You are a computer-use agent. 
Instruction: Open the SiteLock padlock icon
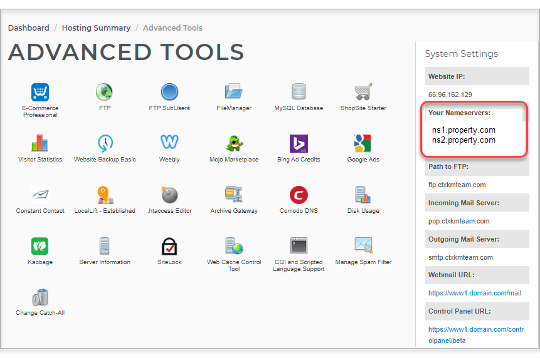(x=169, y=246)
